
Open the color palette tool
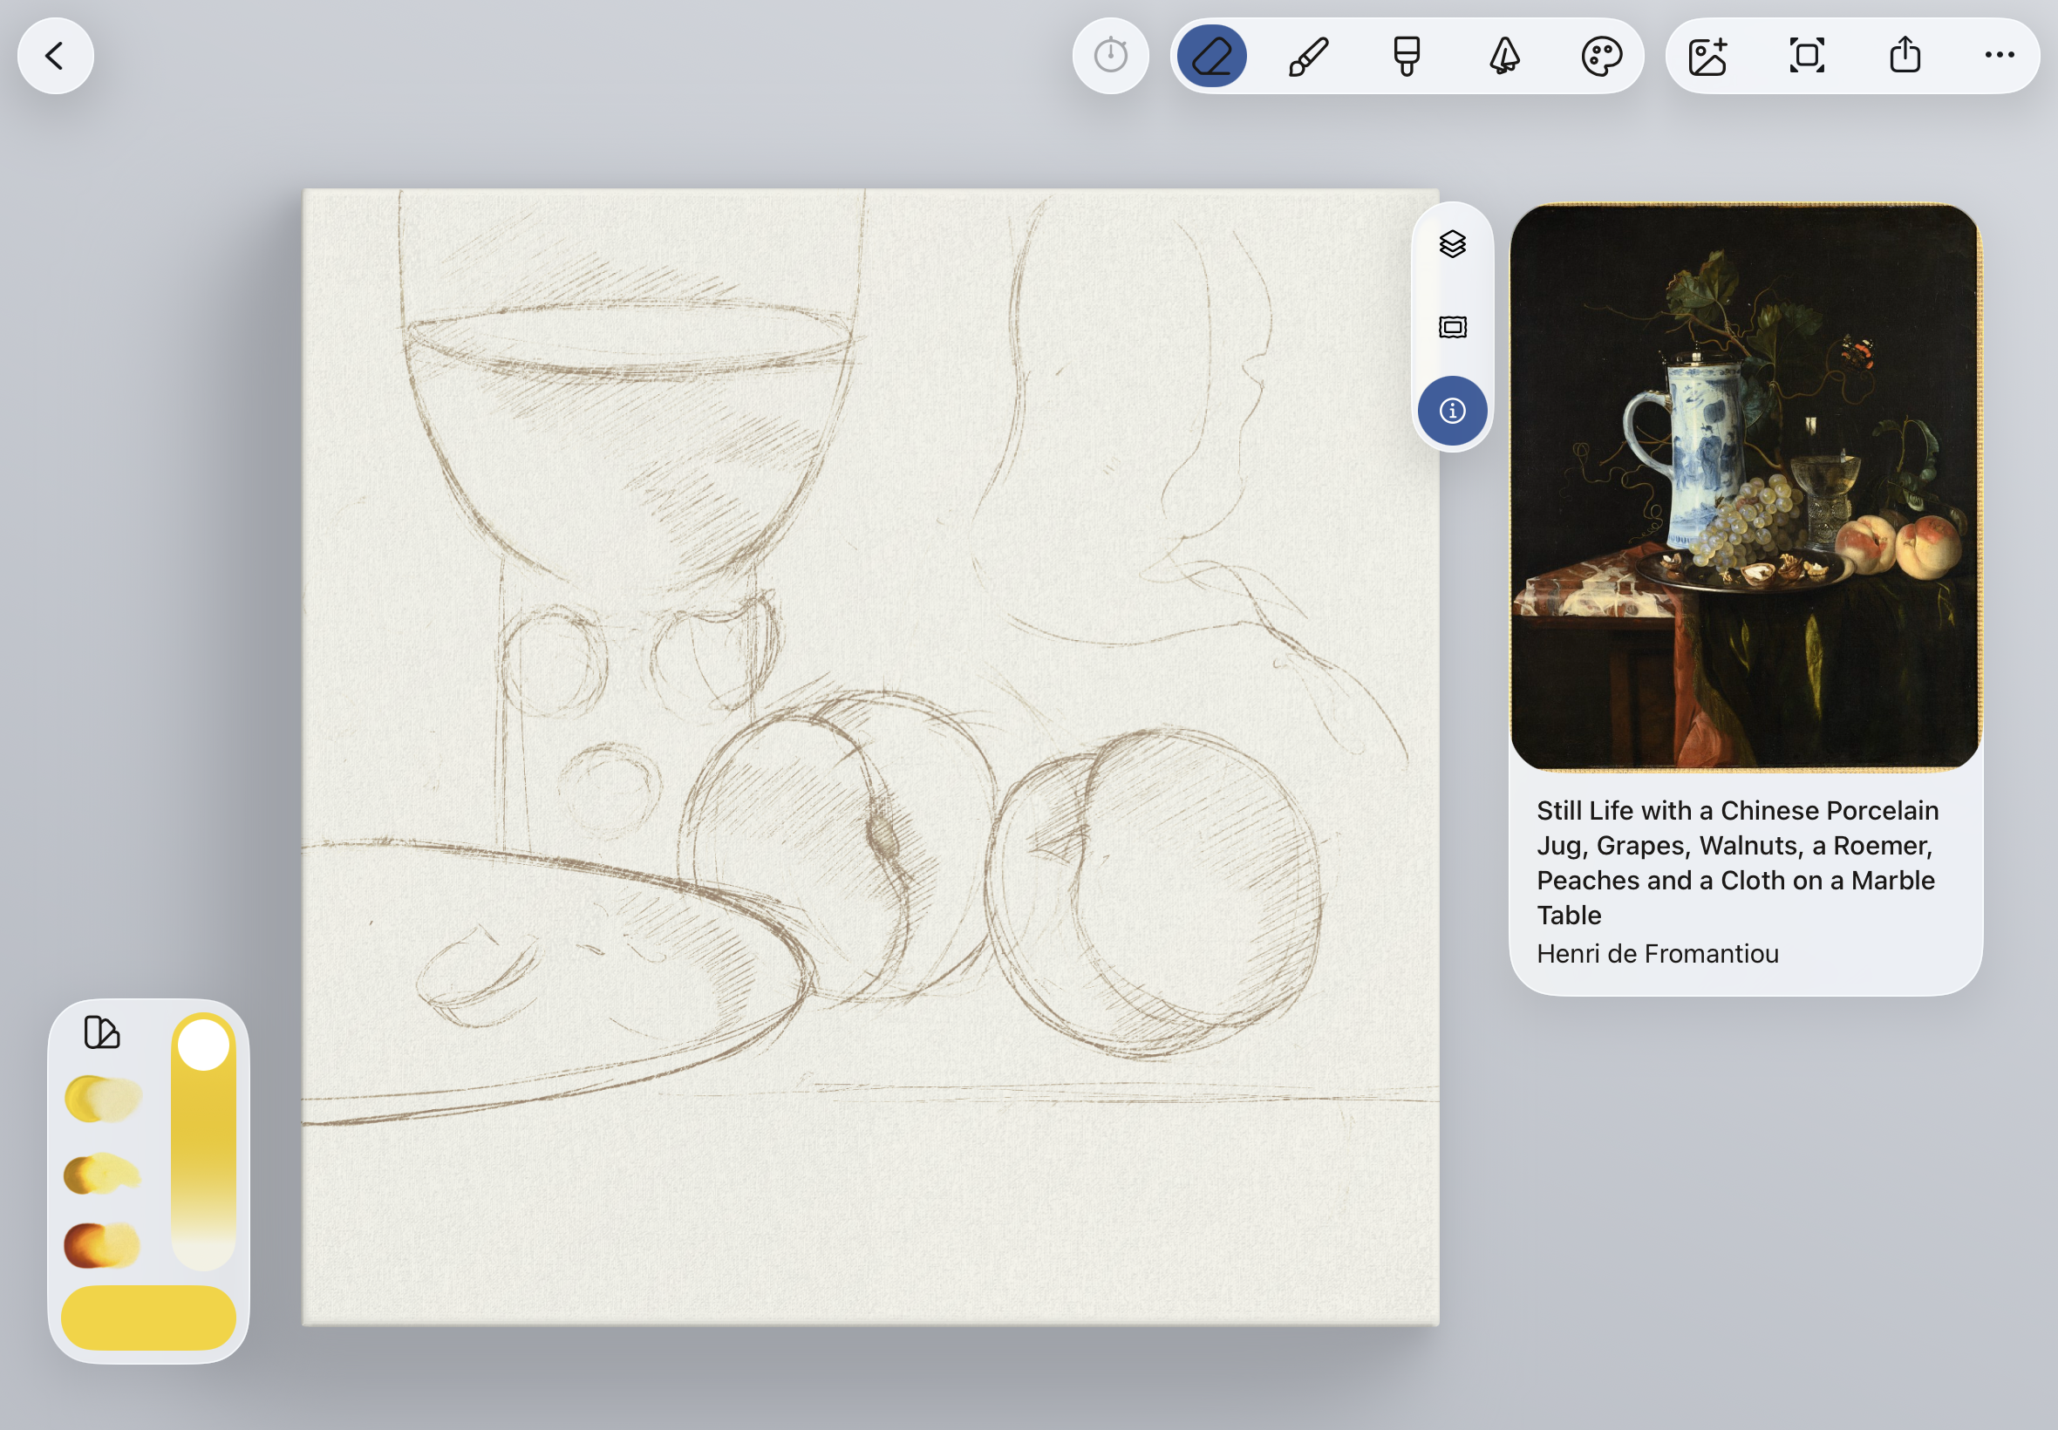1601,56
